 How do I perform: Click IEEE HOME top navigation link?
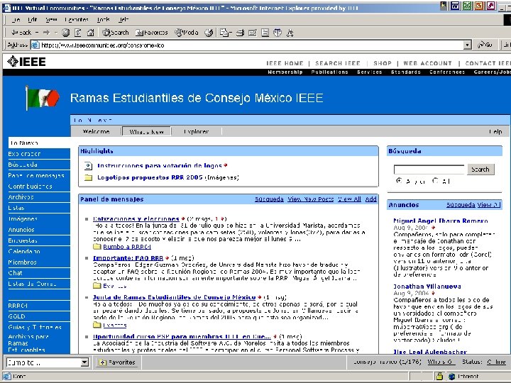285,63
